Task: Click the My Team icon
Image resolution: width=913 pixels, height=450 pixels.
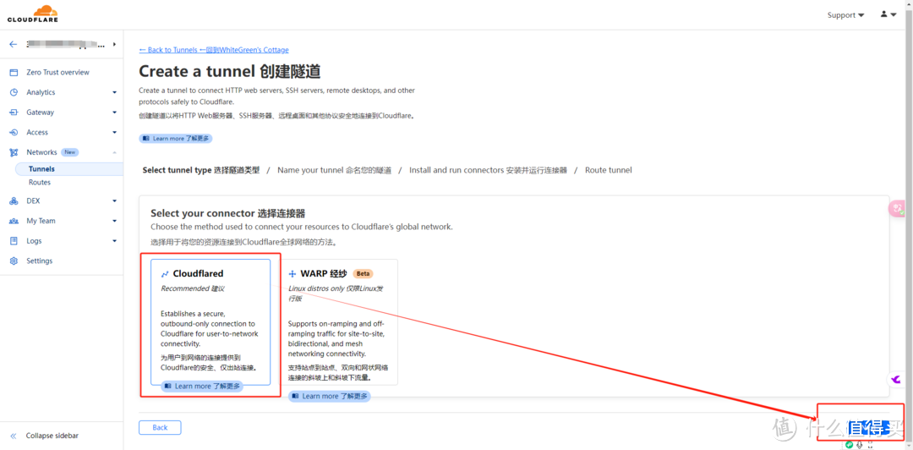Action: 14,221
